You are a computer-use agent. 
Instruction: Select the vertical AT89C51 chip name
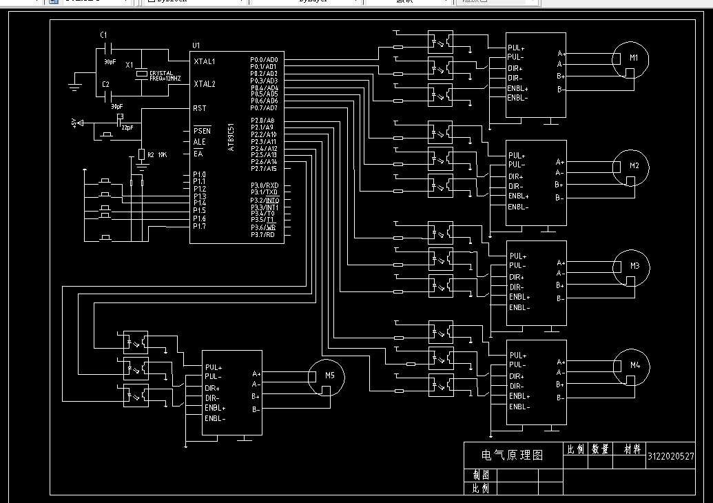point(231,137)
